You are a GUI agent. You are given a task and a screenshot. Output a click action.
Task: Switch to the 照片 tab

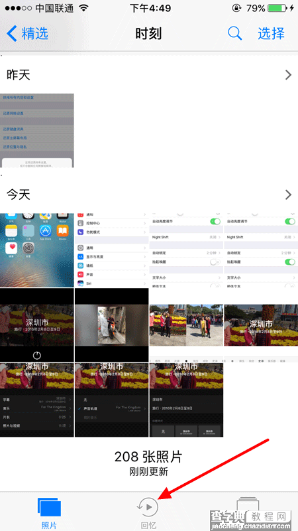49,512
